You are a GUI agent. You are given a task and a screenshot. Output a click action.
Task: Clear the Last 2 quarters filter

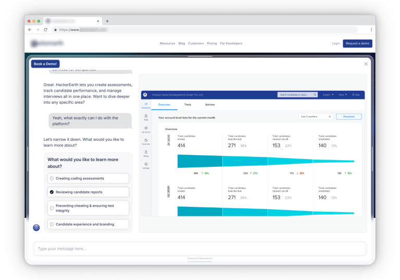(330, 116)
